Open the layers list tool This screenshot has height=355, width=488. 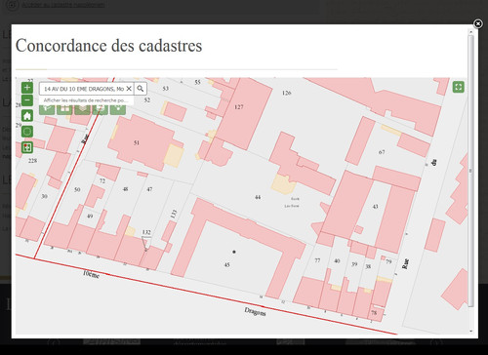pos(83,109)
